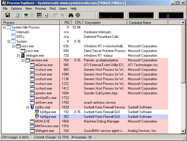Click the MDM.EXE process icon
The width and height of the screenshot is (187, 141).
click(32, 121)
